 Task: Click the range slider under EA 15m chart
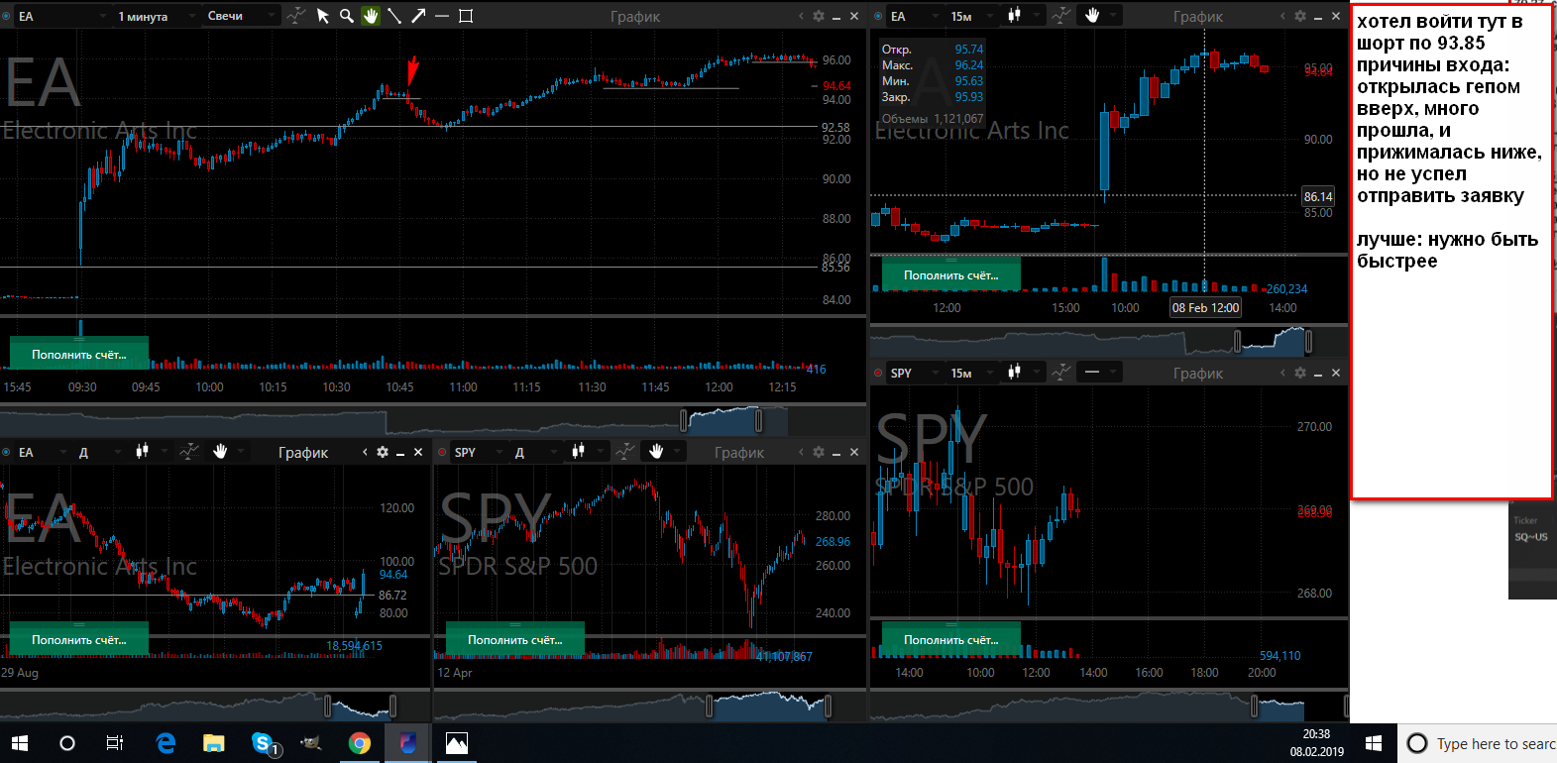1274,342
